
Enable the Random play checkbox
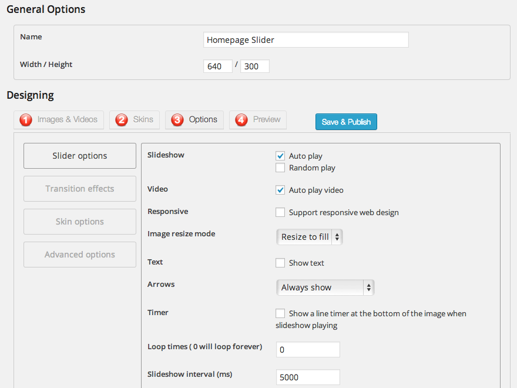click(x=280, y=168)
